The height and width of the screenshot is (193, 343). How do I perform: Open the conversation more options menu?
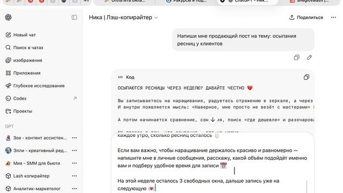333,17
